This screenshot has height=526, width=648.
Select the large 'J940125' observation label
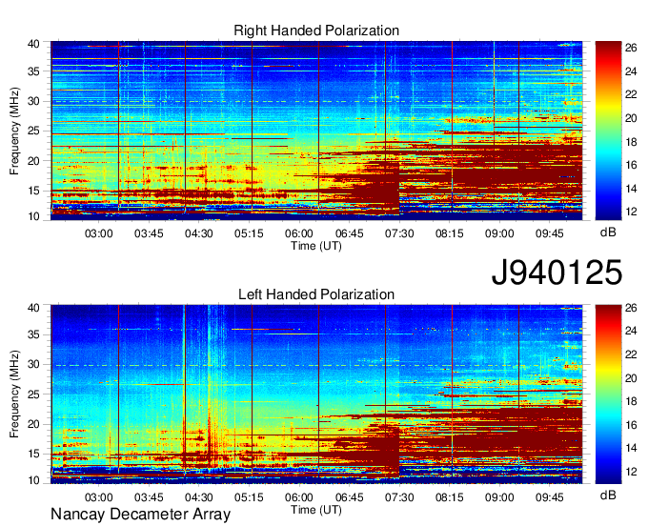click(x=557, y=273)
